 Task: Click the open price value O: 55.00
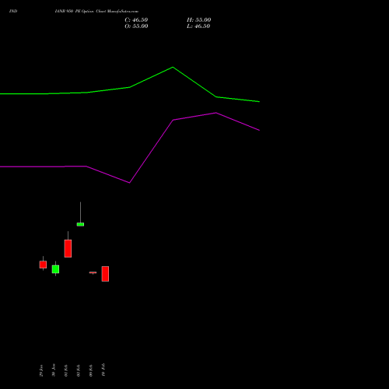coord(136,26)
